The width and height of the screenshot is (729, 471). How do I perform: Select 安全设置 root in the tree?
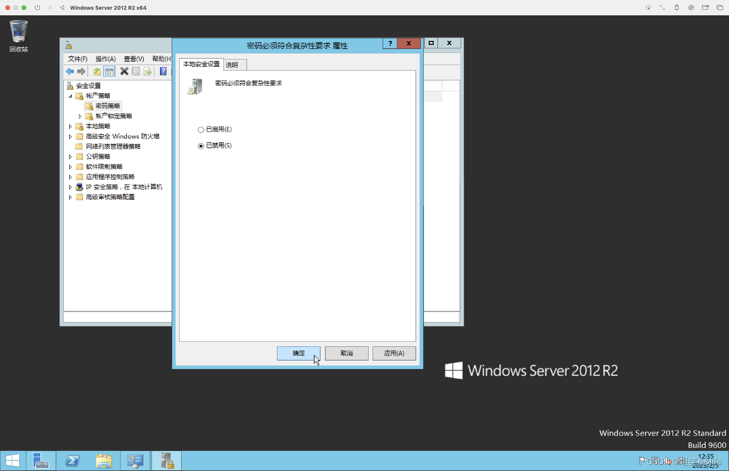point(89,86)
